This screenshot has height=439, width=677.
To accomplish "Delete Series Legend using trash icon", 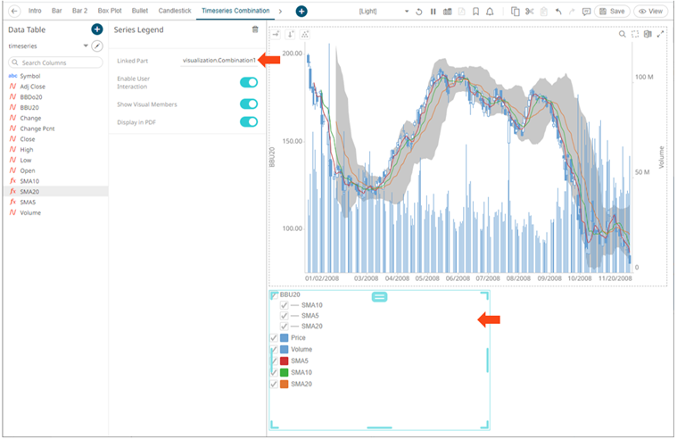I will (255, 29).
